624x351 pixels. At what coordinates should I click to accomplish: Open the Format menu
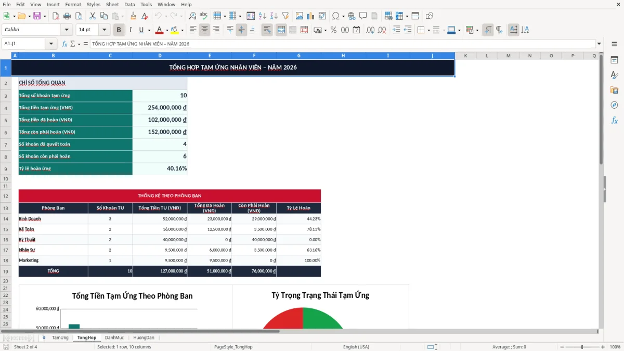[x=73, y=4]
